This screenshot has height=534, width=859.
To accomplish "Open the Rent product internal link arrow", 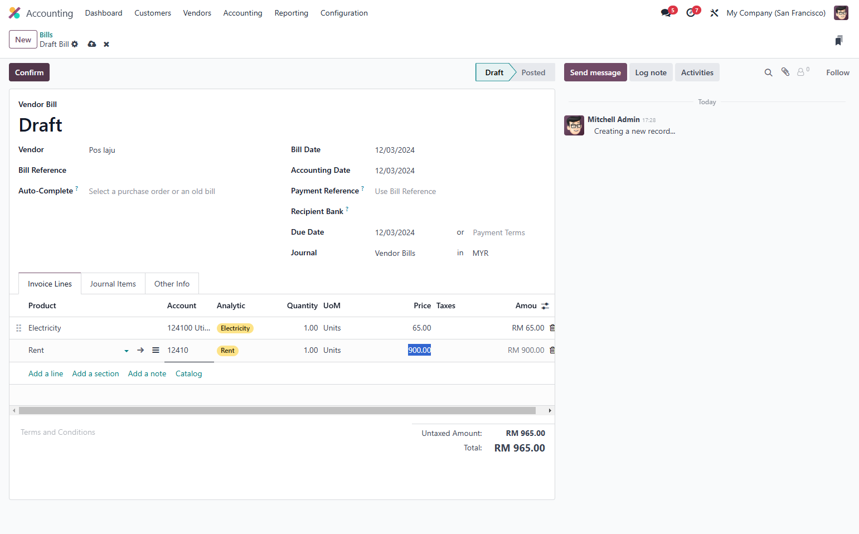I will 140,350.
